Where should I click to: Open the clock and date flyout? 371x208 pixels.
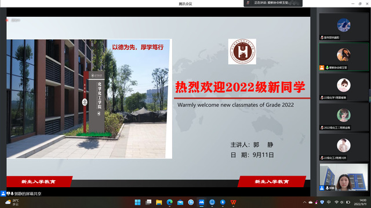point(361,202)
